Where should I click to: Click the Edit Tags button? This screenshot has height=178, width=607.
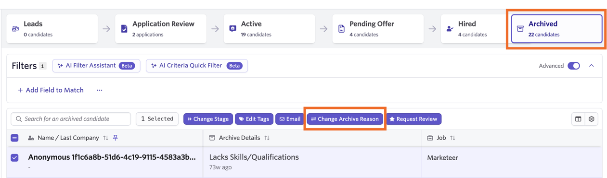(x=254, y=119)
